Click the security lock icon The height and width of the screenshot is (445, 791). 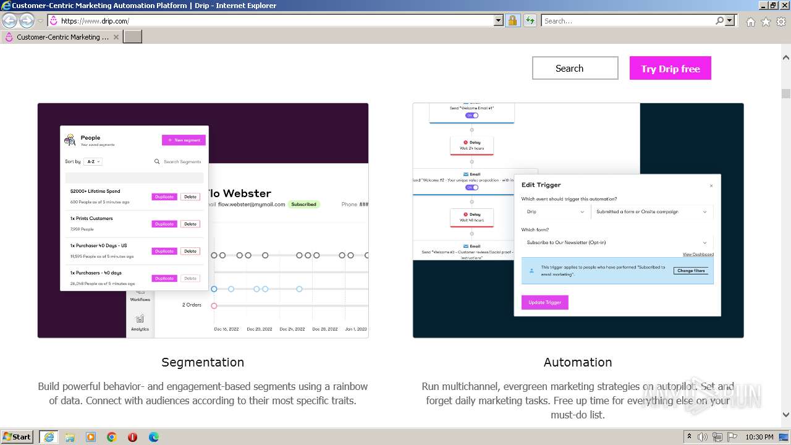tap(512, 21)
